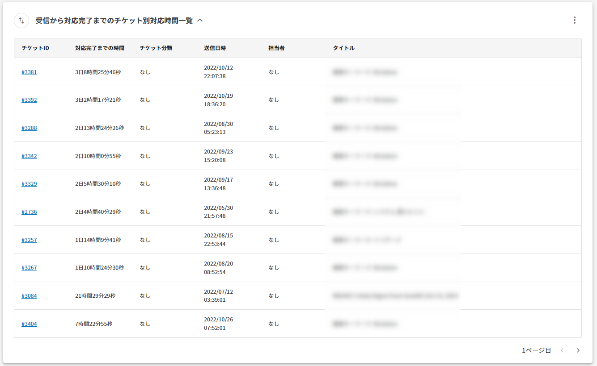Collapse the ticket response time list panel
This screenshot has width=597, height=366.
coord(200,21)
